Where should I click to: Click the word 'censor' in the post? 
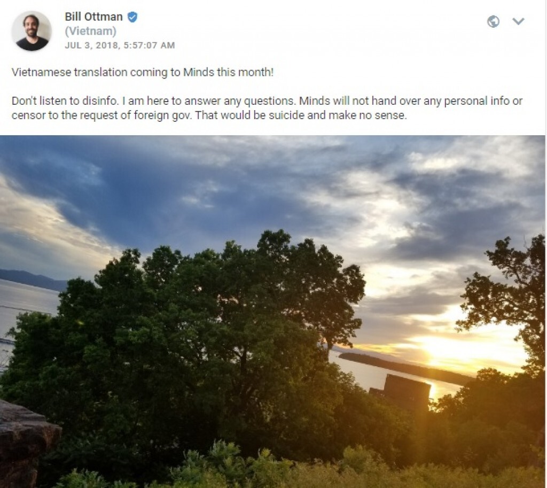[x=26, y=115]
